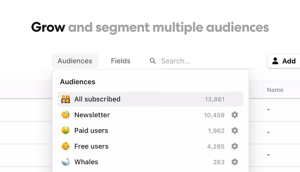Click the baby emoji beside Free users
The height and width of the screenshot is (172, 300).
[66, 146]
